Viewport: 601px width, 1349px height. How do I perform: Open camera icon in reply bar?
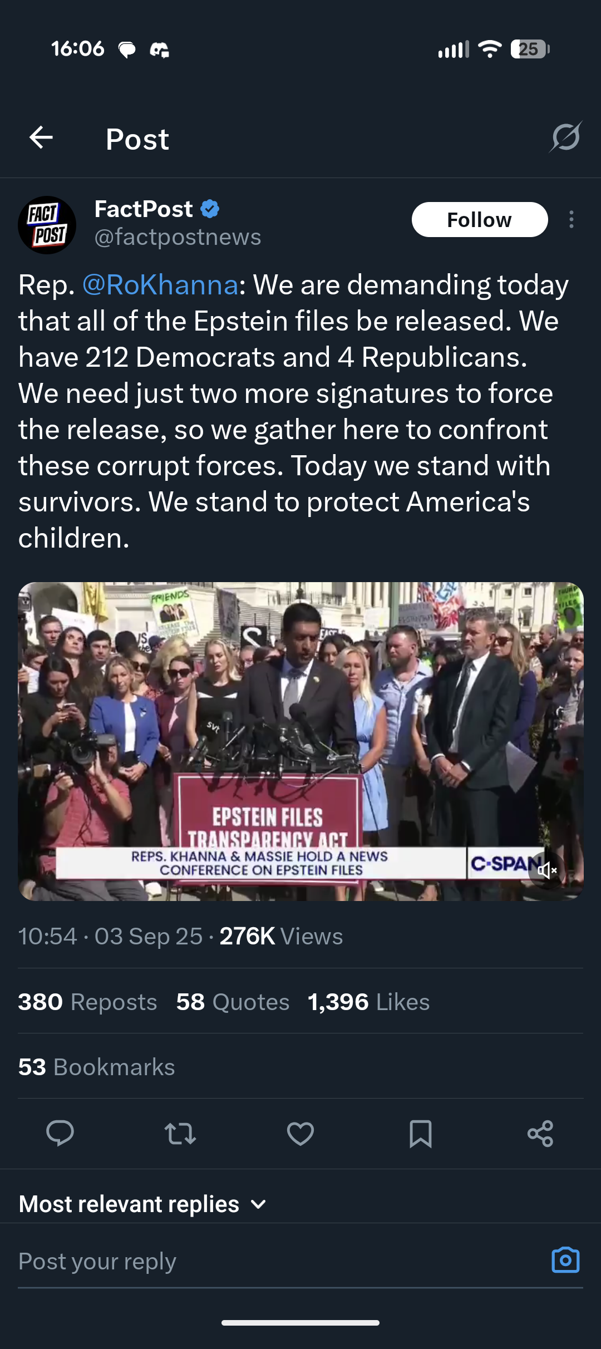565,1260
